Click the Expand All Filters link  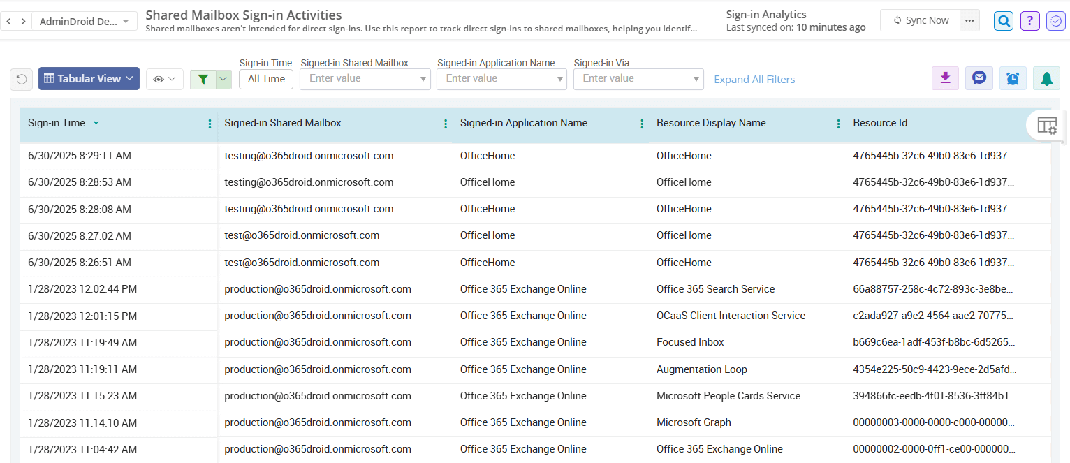pyautogui.click(x=754, y=79)
